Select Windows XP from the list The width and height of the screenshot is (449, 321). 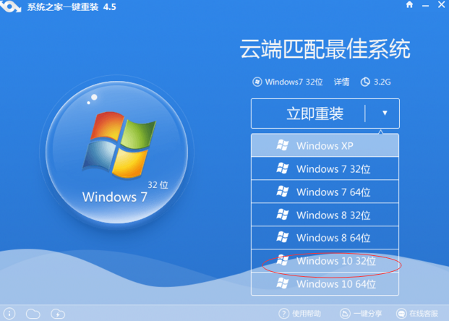pyautogui.click(x=325, y=146)
